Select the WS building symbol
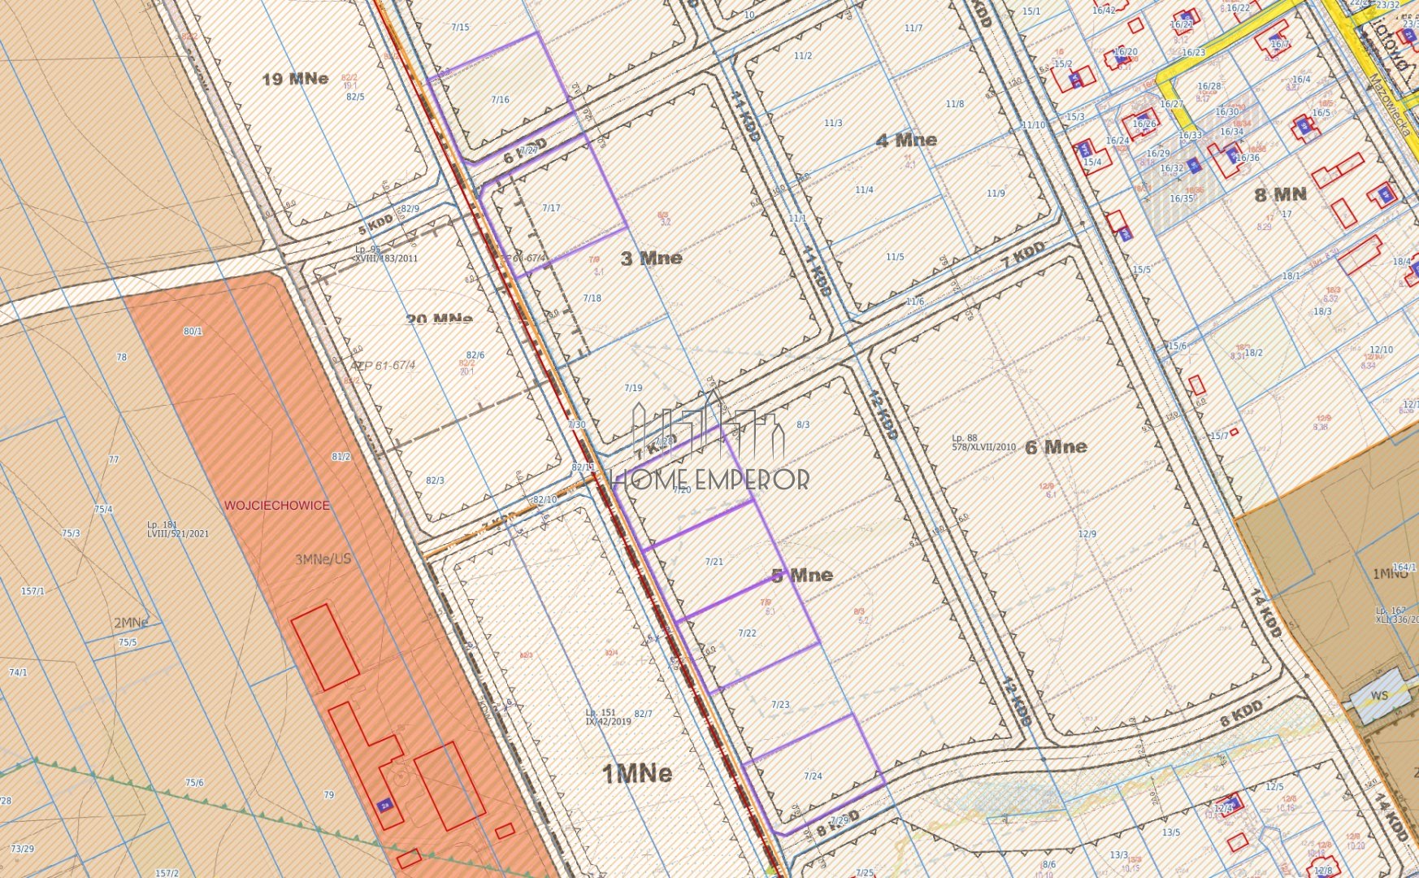 1379,695
